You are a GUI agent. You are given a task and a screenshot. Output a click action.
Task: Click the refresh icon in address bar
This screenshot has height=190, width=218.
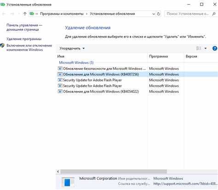click(159, 14)
